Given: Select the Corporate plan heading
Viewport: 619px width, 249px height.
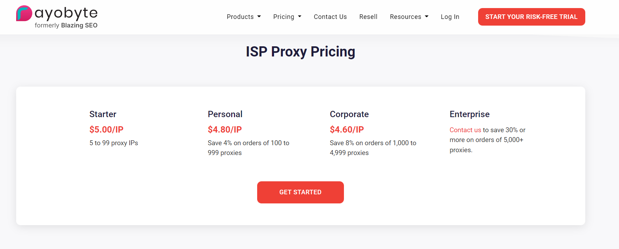Looking at the screenshot, I should [x=349, y=114].
